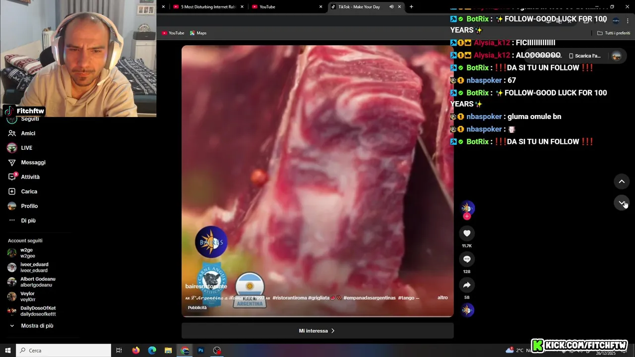Open Maps bookmark in bookmarks bar
The width and height of the screenshot is (635, 357).
pyautogui.click(x=198, y=33)
